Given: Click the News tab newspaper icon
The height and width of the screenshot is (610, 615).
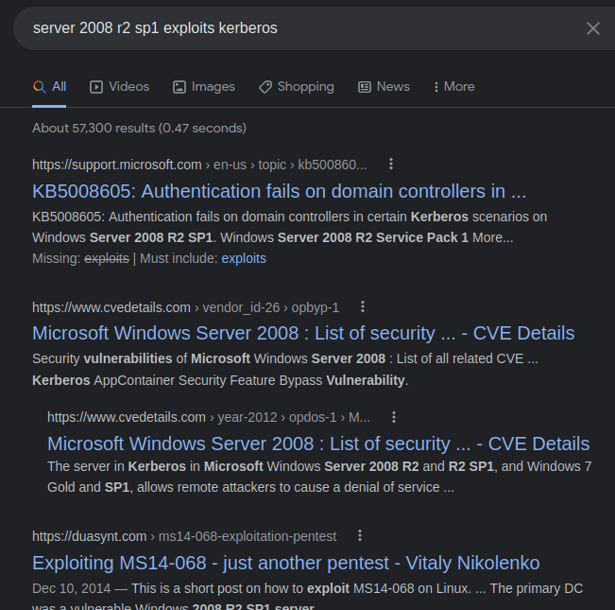Looking at the screenshot, I should tap(365, 87).
